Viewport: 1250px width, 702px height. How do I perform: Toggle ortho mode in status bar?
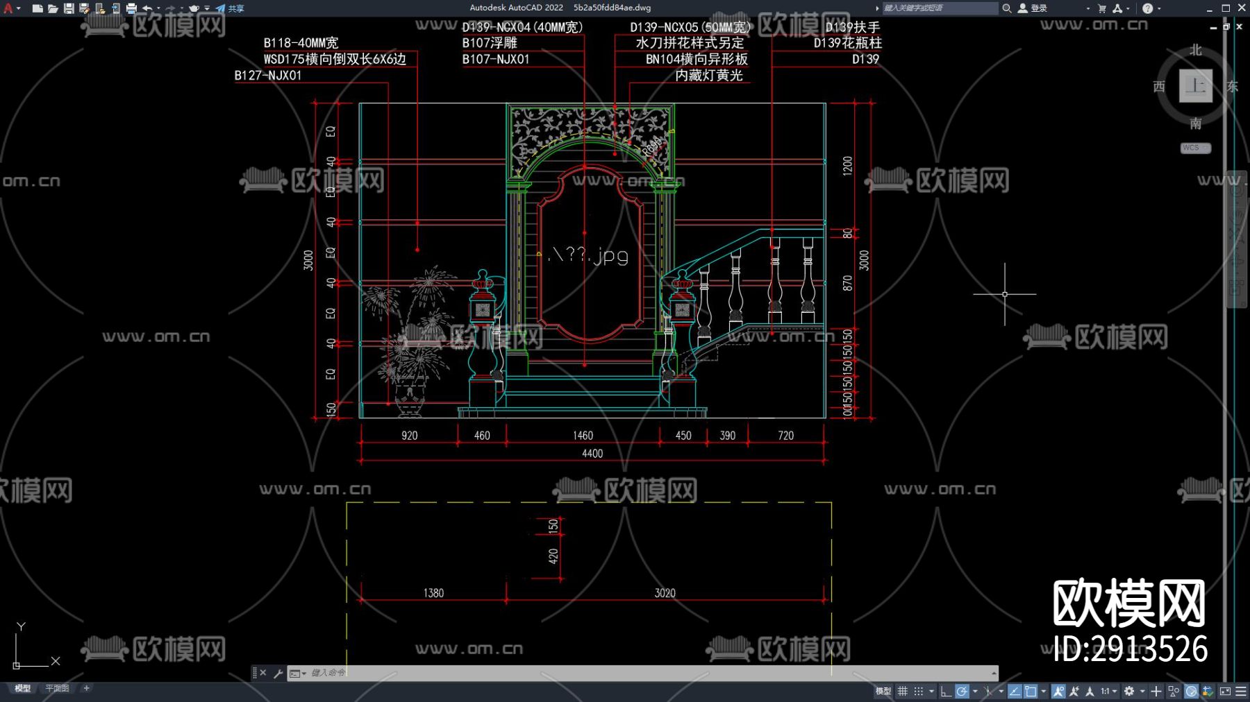click(946, 691)
